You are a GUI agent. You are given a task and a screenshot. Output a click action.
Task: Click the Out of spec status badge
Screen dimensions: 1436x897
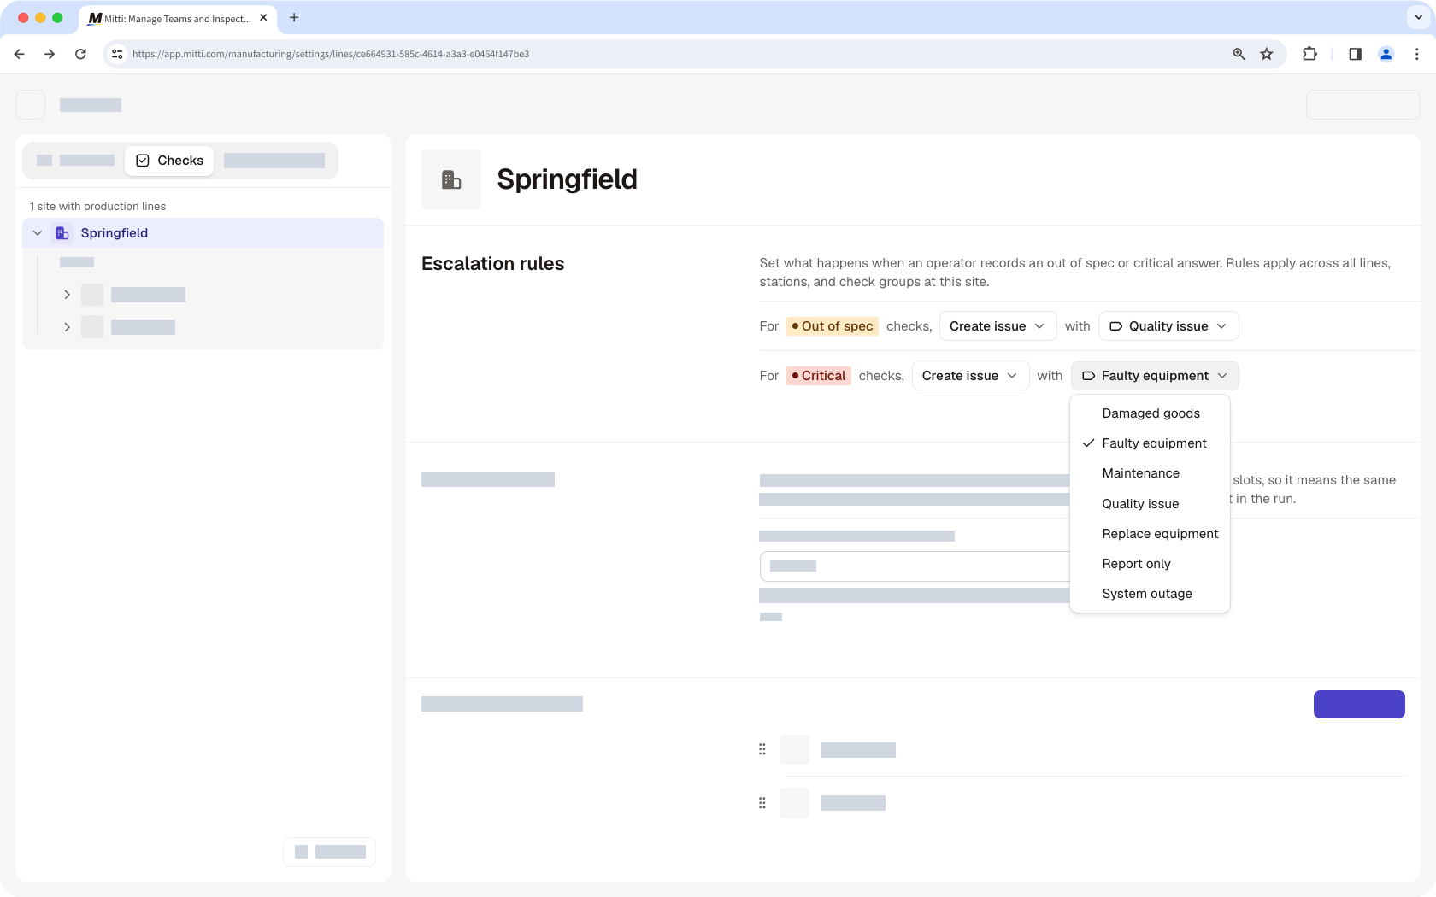pyautogui.click(x=833, y=326)
